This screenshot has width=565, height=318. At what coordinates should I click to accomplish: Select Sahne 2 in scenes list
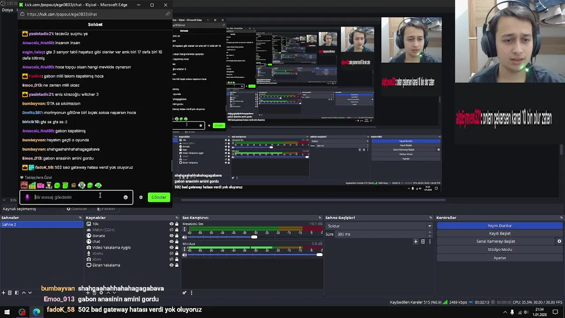pyautogui.click(x=41, y=224)
